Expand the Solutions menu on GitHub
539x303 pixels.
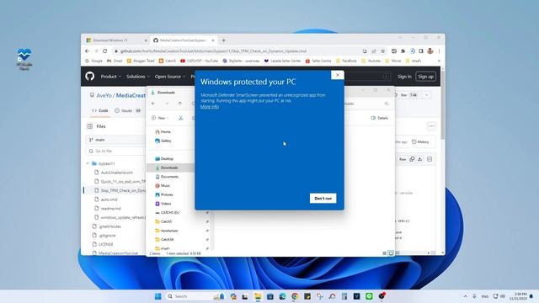point(138,77)
